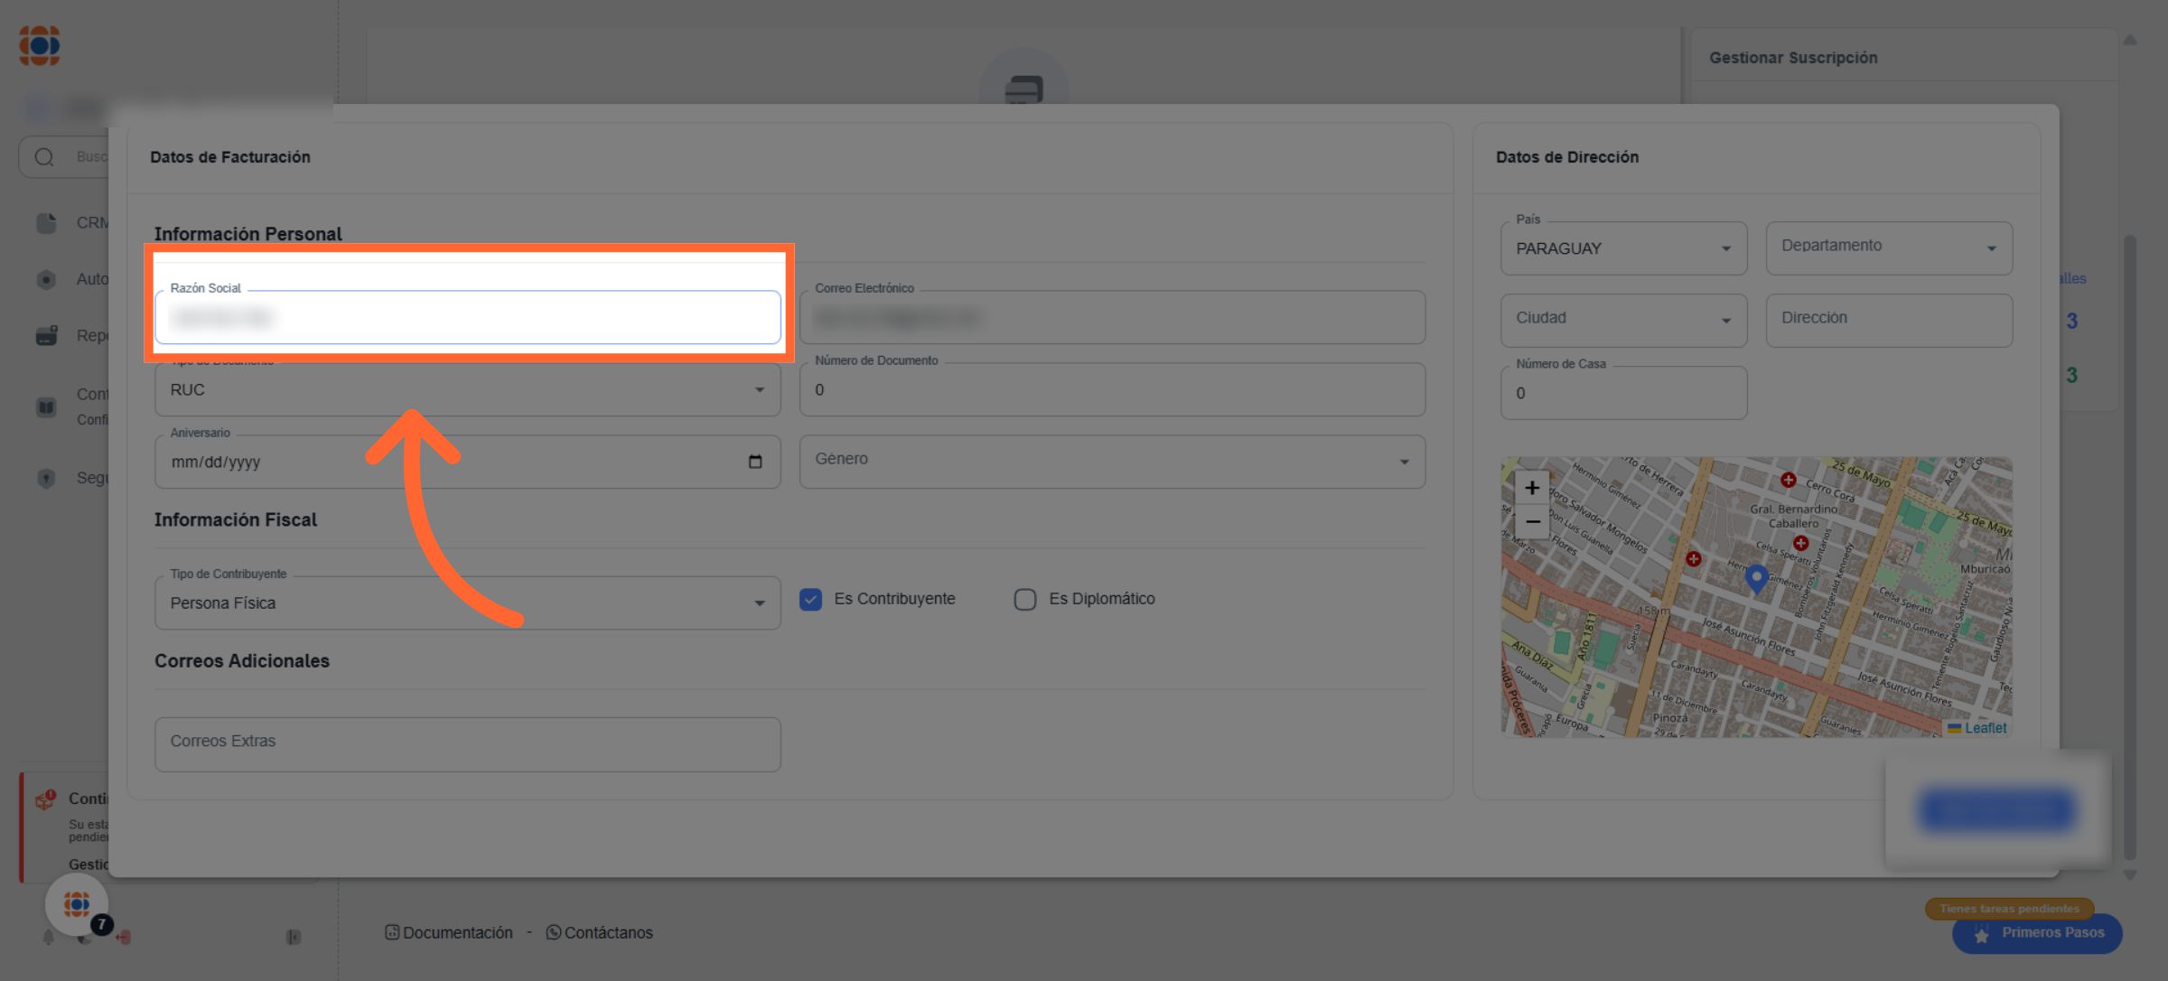2168x981 pixels.
Task: Click the Primeros Pasos button
Action: 2038,933
